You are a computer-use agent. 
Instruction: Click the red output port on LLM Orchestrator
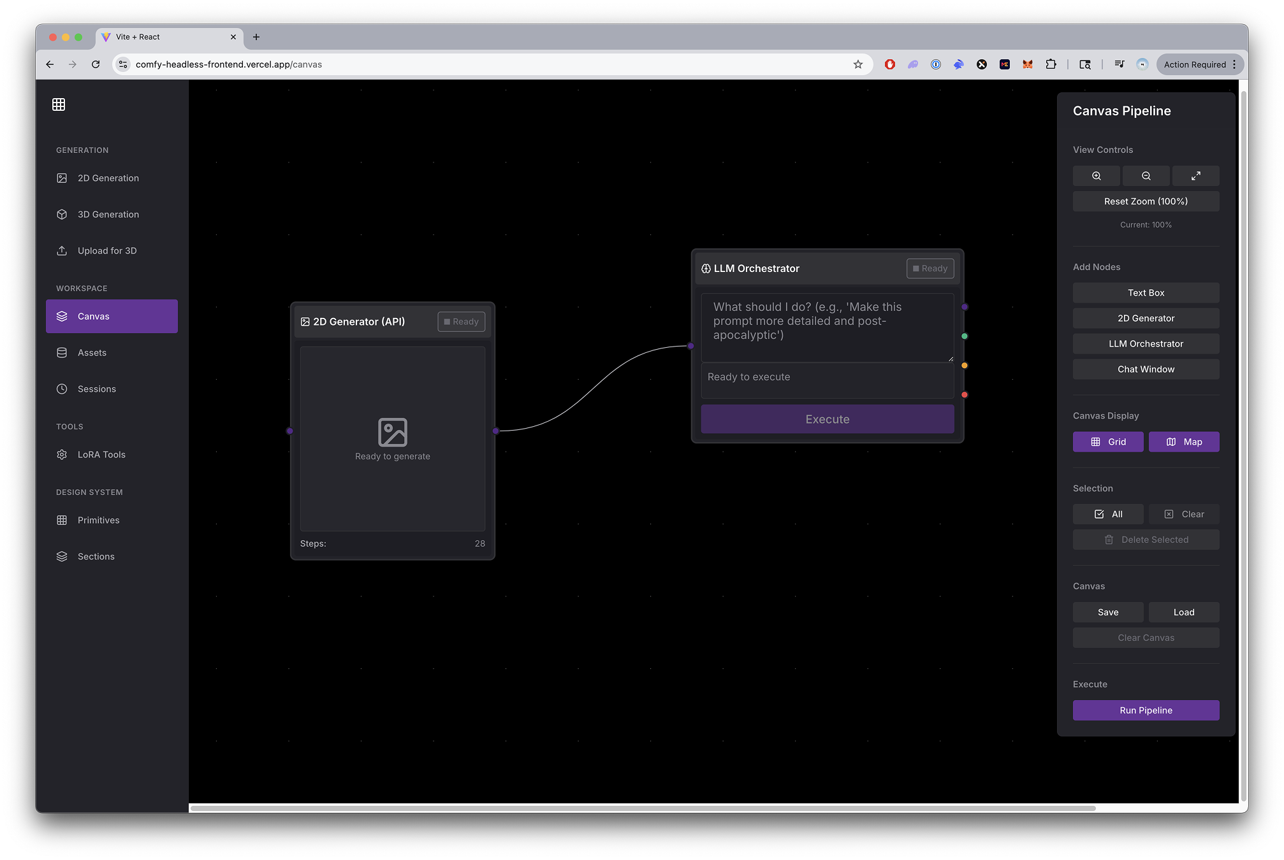point(964,395)
